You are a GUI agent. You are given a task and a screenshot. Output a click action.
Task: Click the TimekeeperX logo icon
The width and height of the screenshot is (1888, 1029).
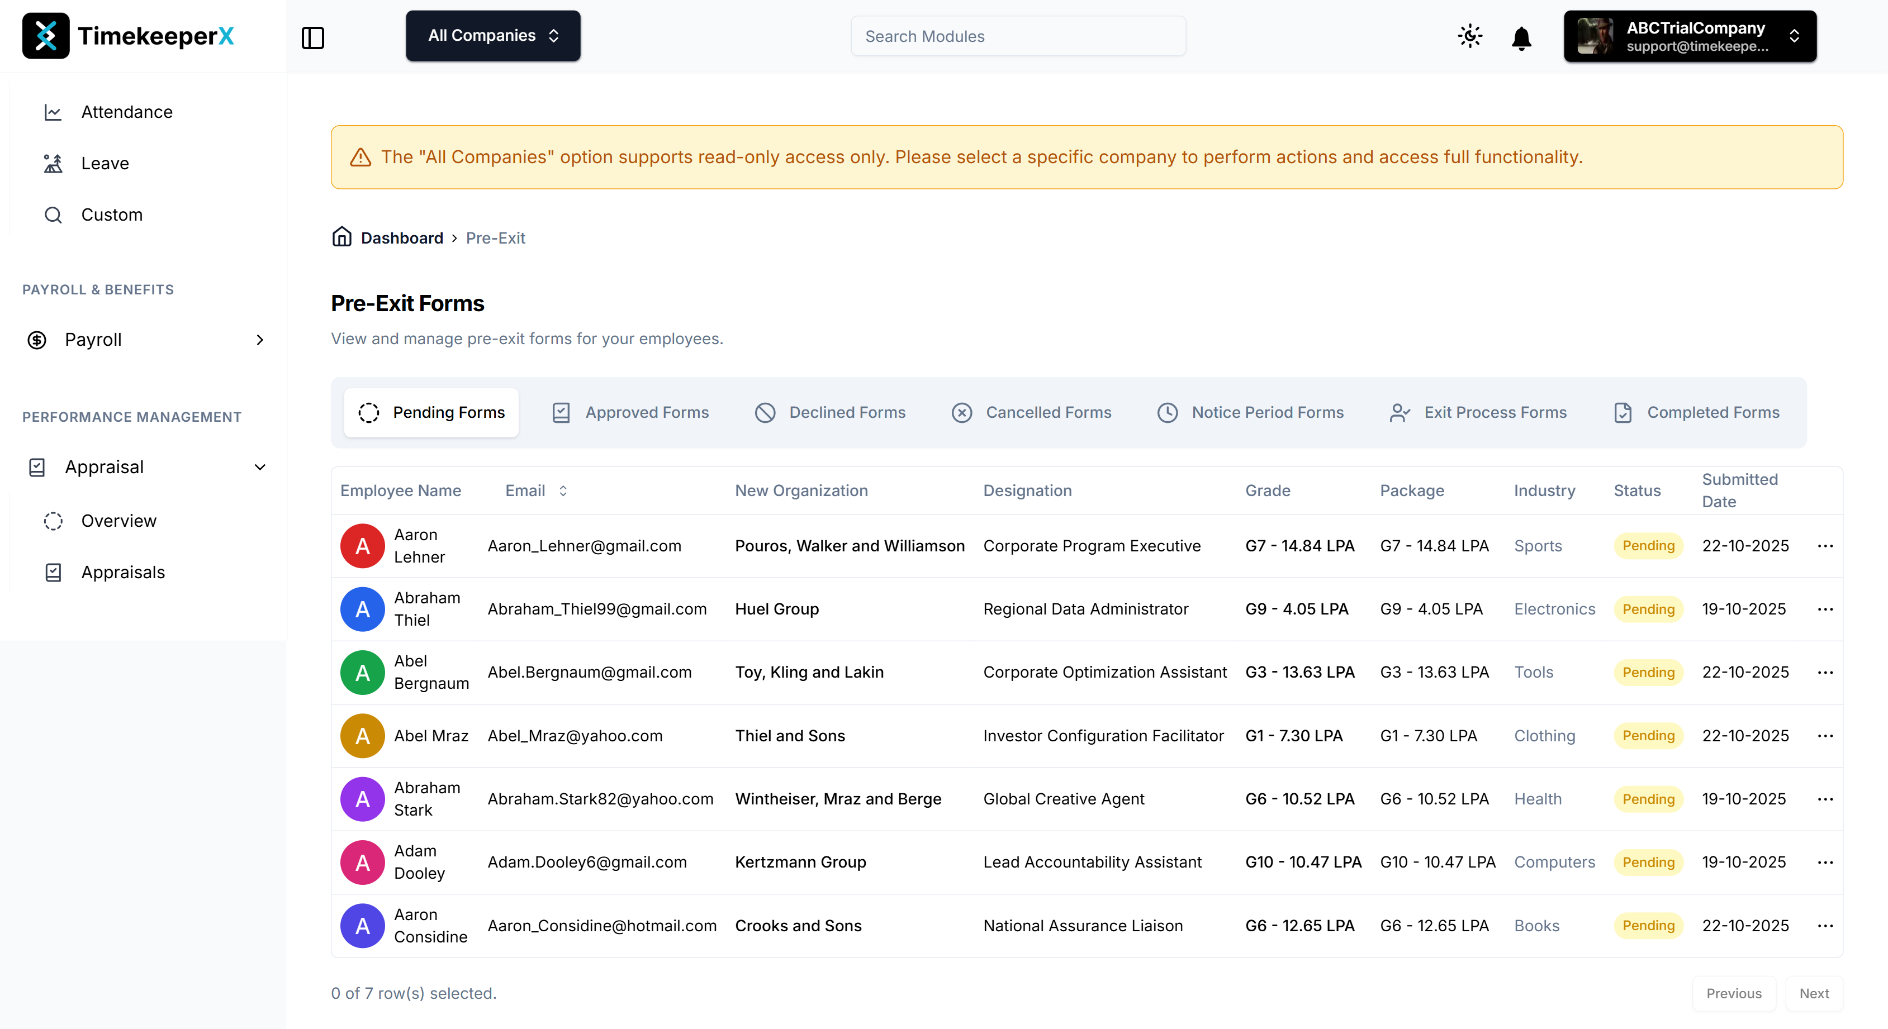45,36
